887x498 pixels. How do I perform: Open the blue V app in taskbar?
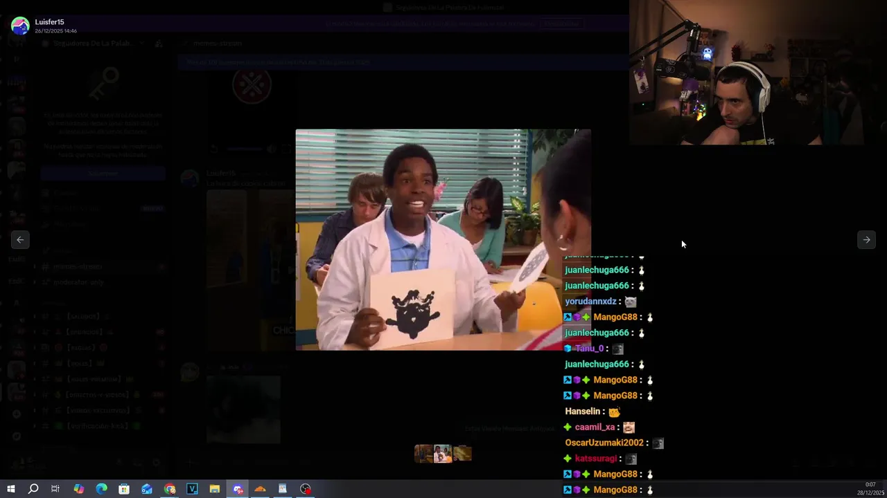pos(192,489)
